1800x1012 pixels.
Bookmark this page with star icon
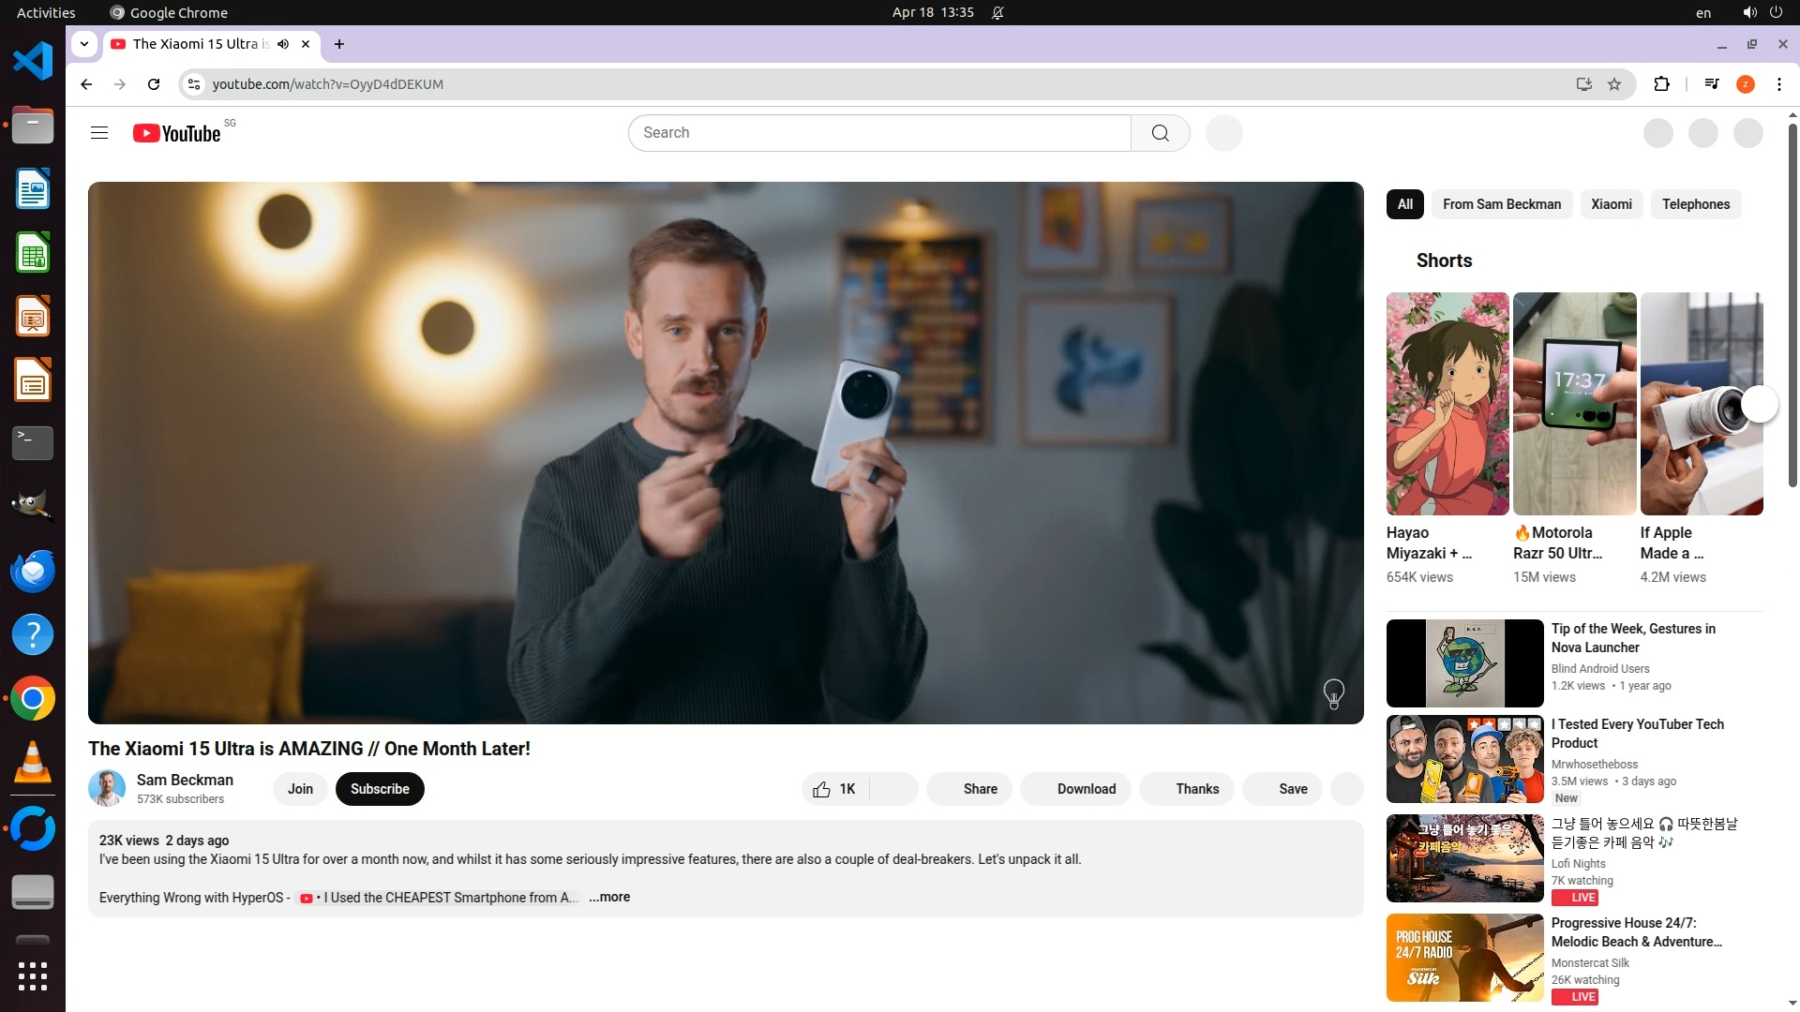click(x=1614, y=84)
